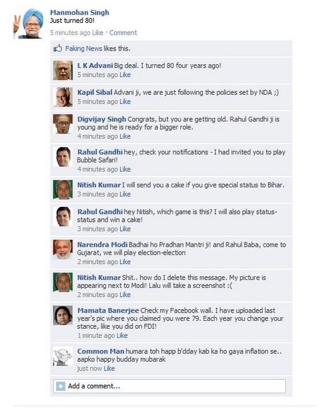327x408 pixels.
Task: Open Manmohan Singh's name link on the post
Action: (80, 13)
